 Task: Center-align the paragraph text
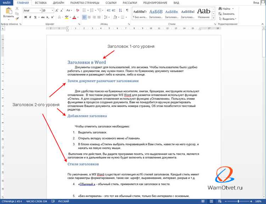89,17
